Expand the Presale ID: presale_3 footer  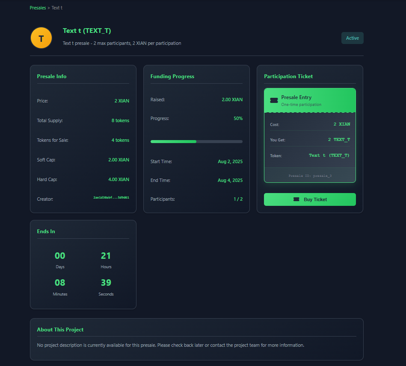click(310, 175)
